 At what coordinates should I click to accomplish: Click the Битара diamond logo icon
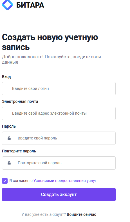(7, 5)
